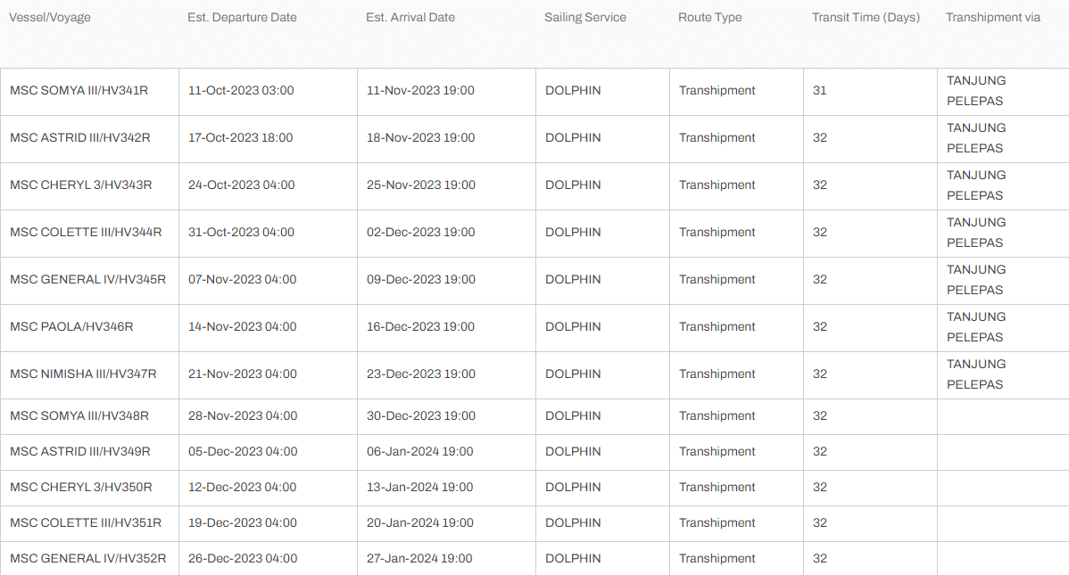This screenshot has height=575, width=1069.
Task: Click the Sailing Service column header
Action: (x=585, y=18)
